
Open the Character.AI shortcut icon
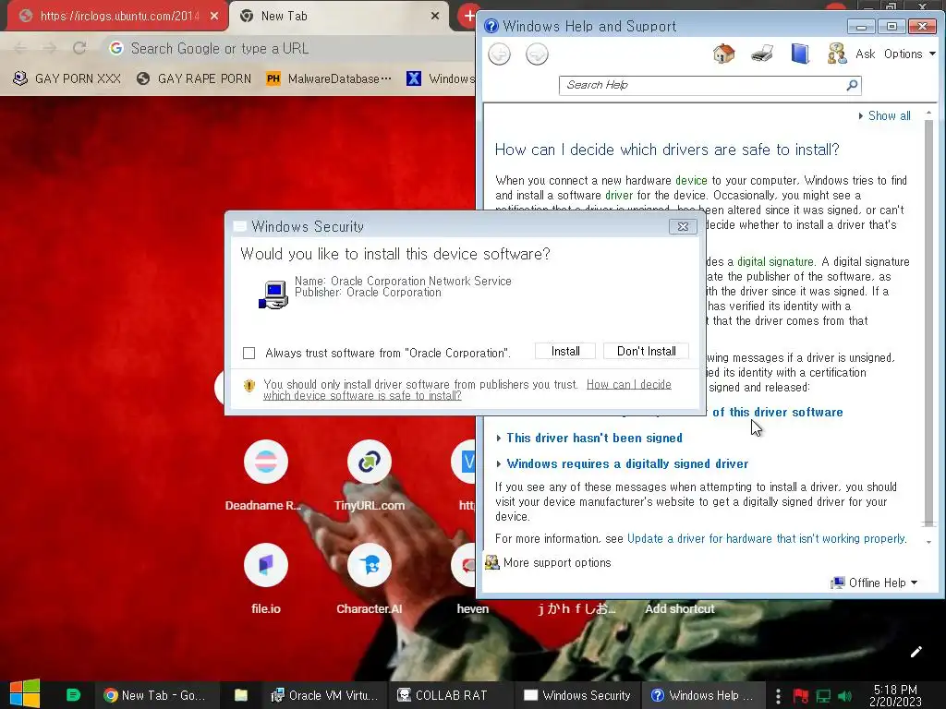click(x=370, y=566)
